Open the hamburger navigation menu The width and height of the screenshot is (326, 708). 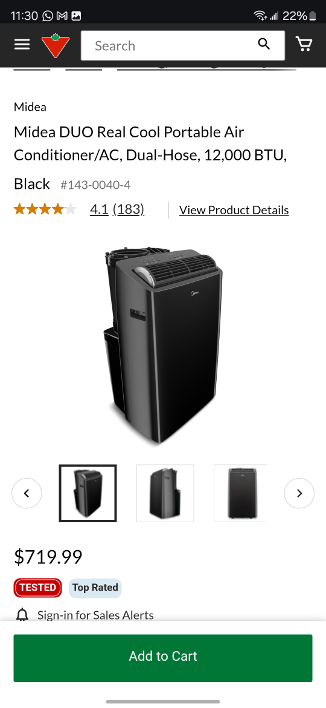point(22,44)
